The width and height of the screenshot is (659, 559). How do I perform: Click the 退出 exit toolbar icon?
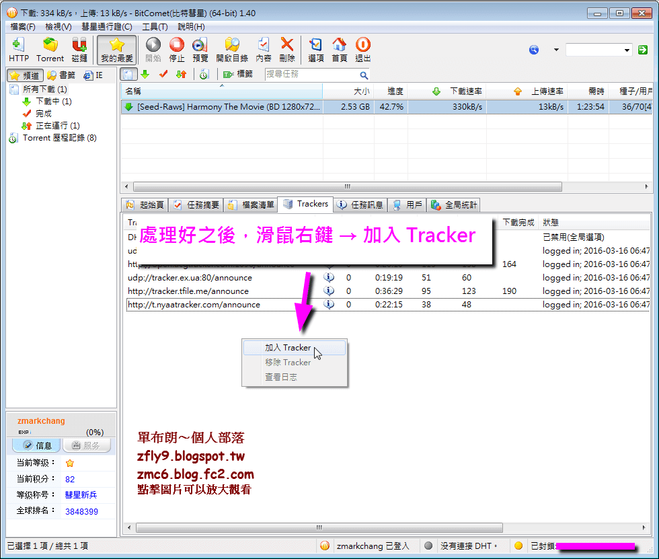[362, 50]
